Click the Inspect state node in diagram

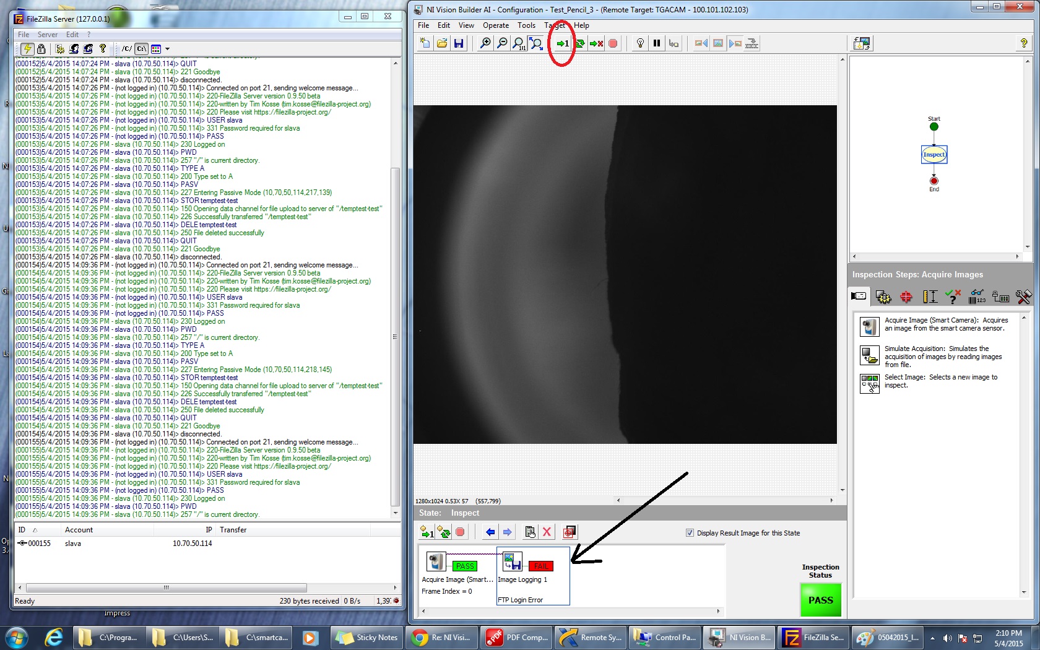pyautogui.click(x=934, y=155)
